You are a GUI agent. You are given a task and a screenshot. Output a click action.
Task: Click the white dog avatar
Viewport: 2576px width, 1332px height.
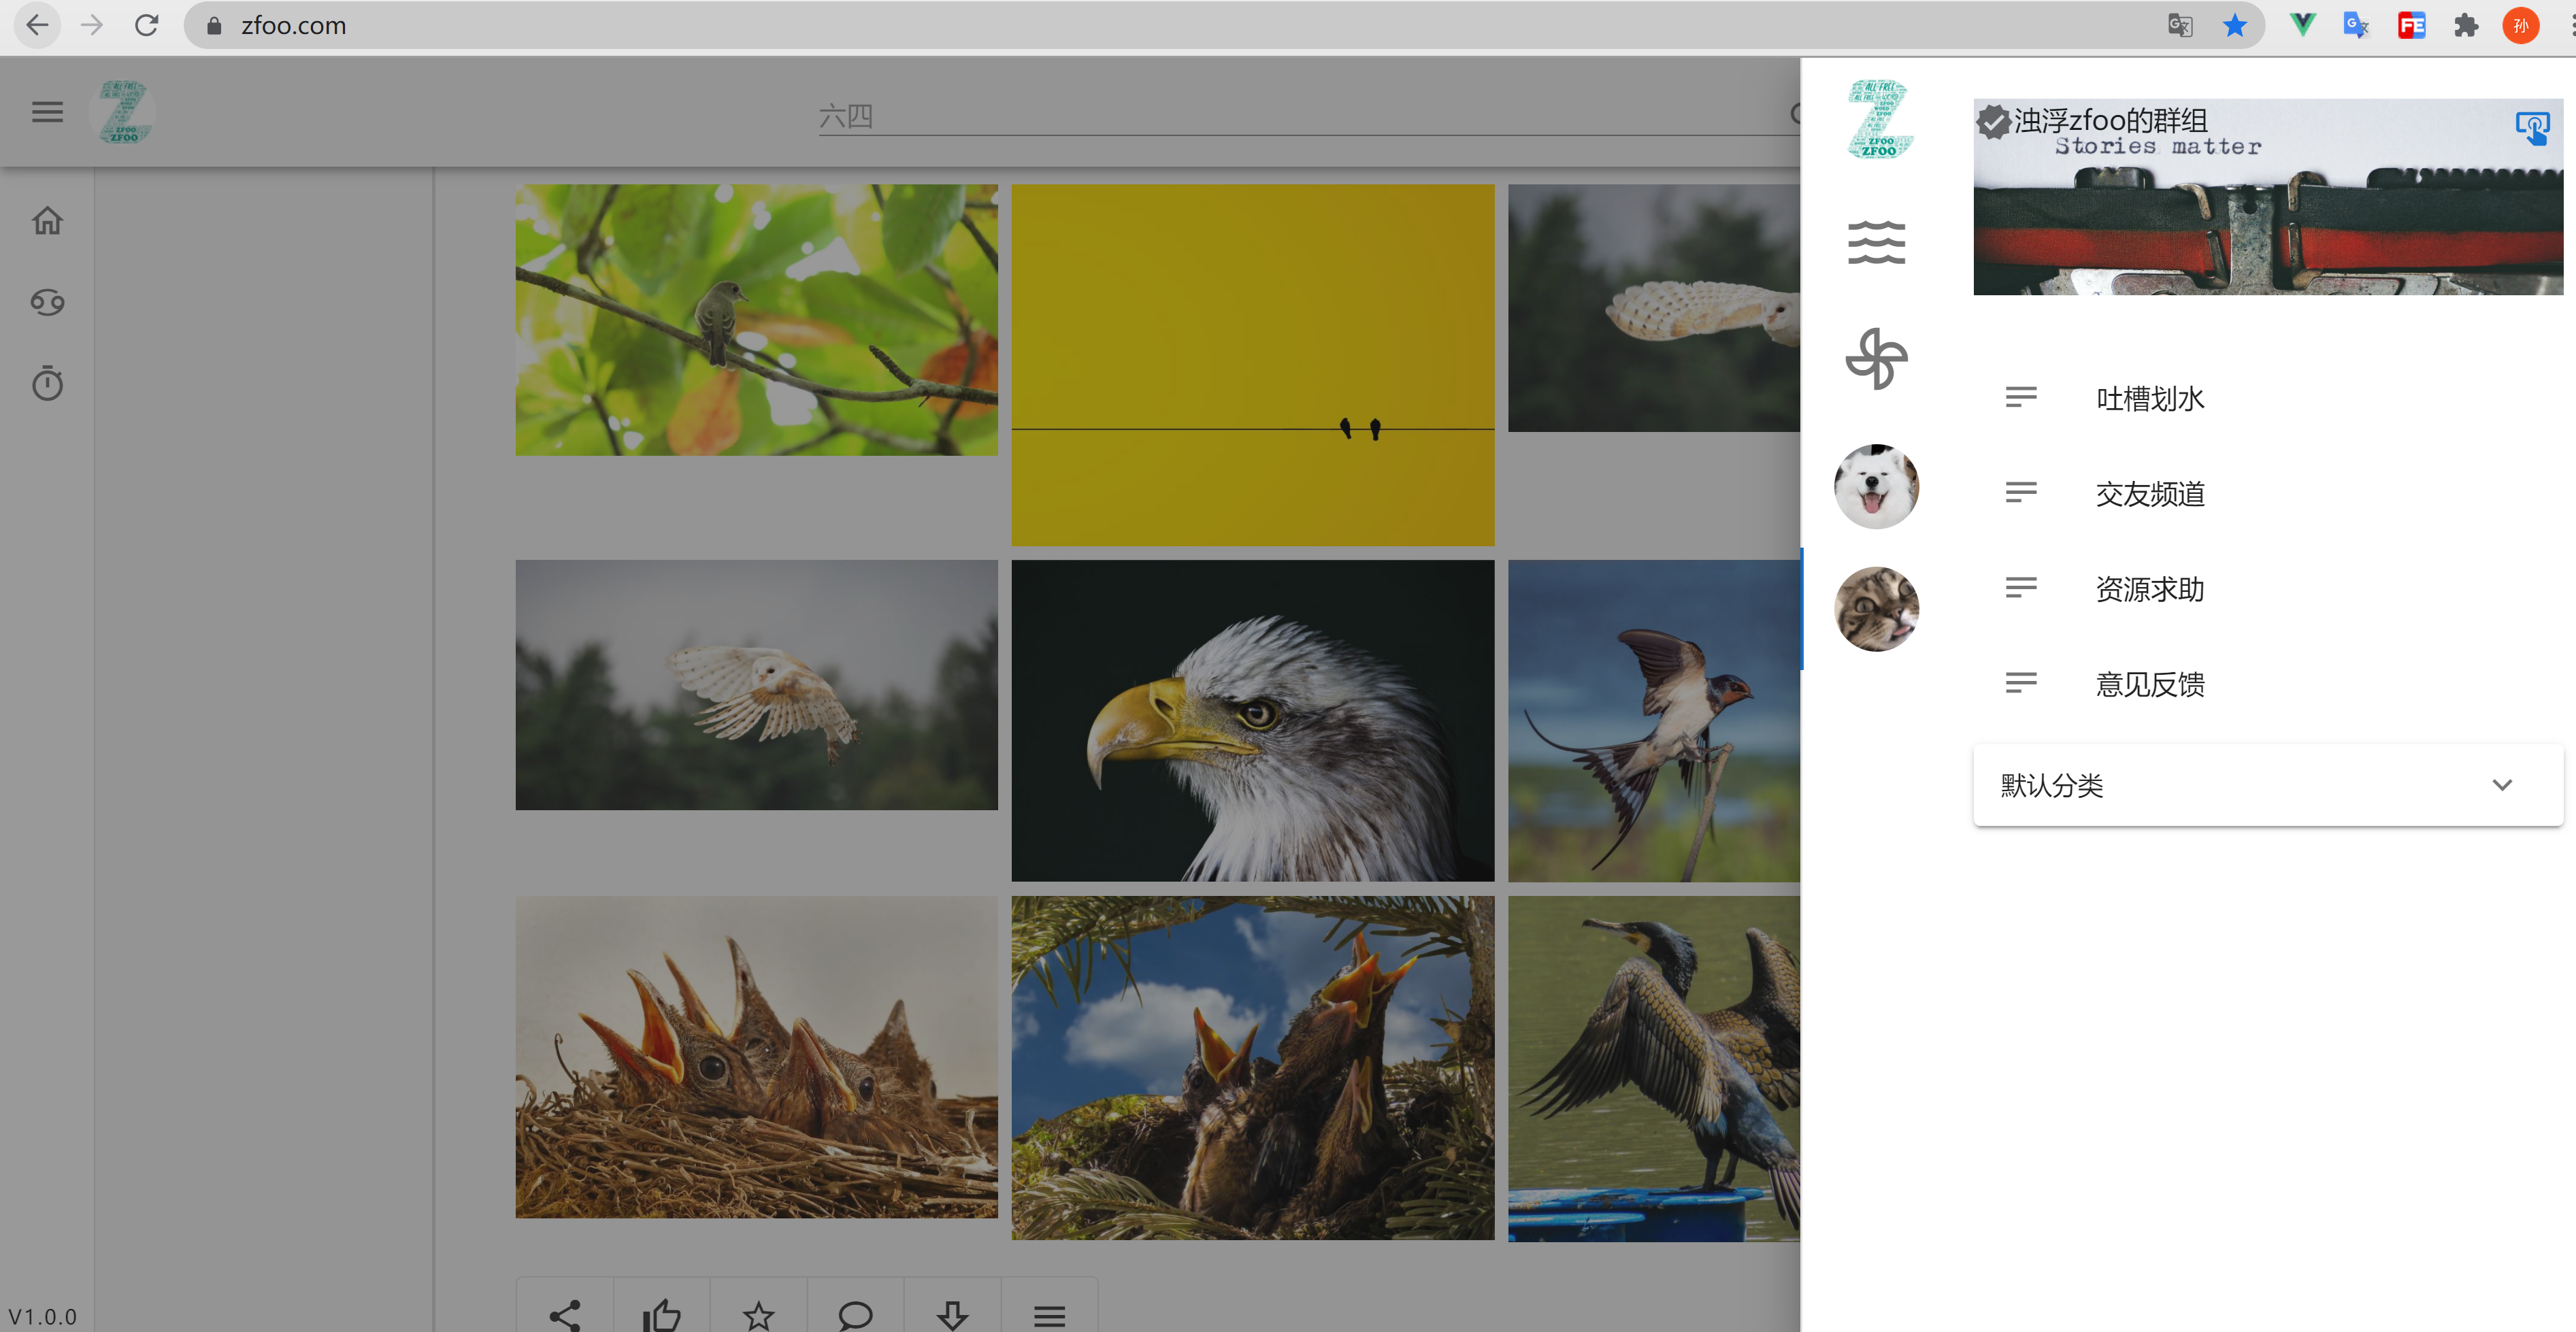(x=1876, y=487)
